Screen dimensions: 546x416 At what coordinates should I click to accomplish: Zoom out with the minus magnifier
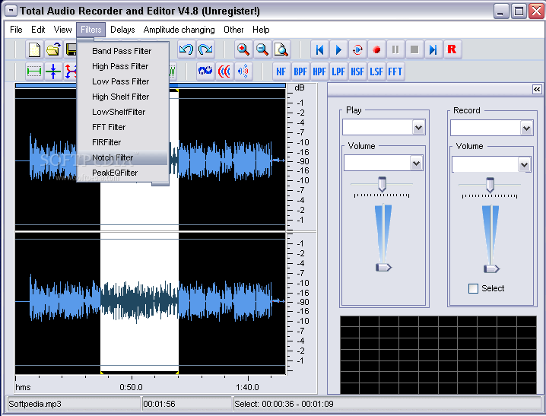coord(262,49)
